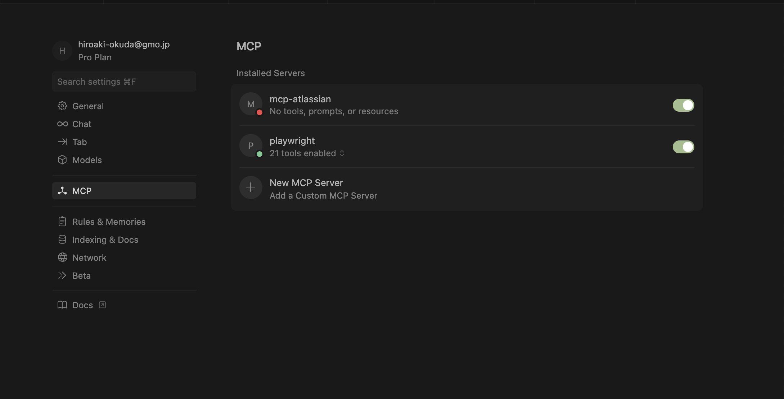784x399 pixels.
Task: Open Indexing & Docs settings
Action: 124,240
